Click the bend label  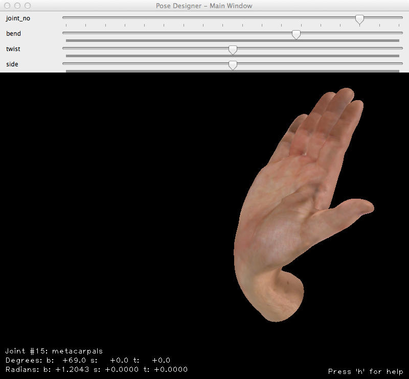pos(14,34)
